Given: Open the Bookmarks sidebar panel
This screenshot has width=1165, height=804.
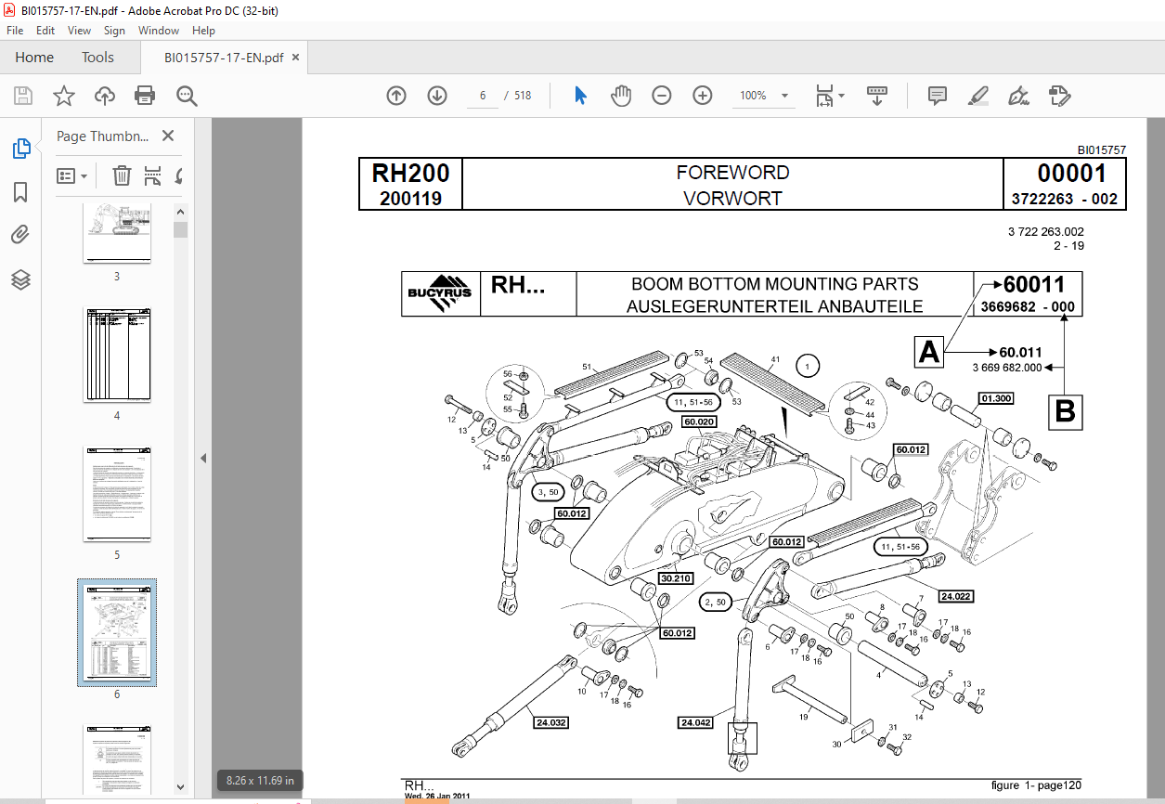Looking at the screenshot, I should click(20, 192).
